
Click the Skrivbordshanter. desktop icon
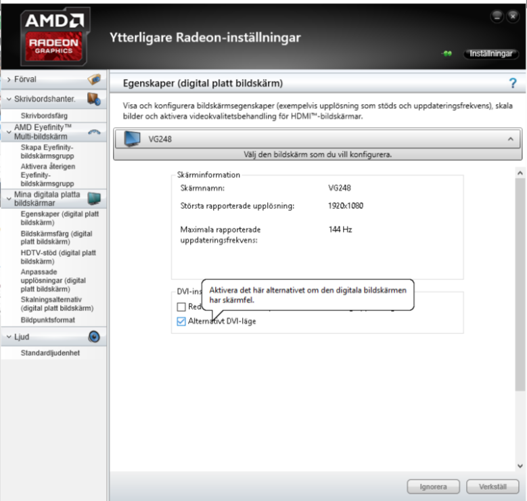(x=94, y=99)
